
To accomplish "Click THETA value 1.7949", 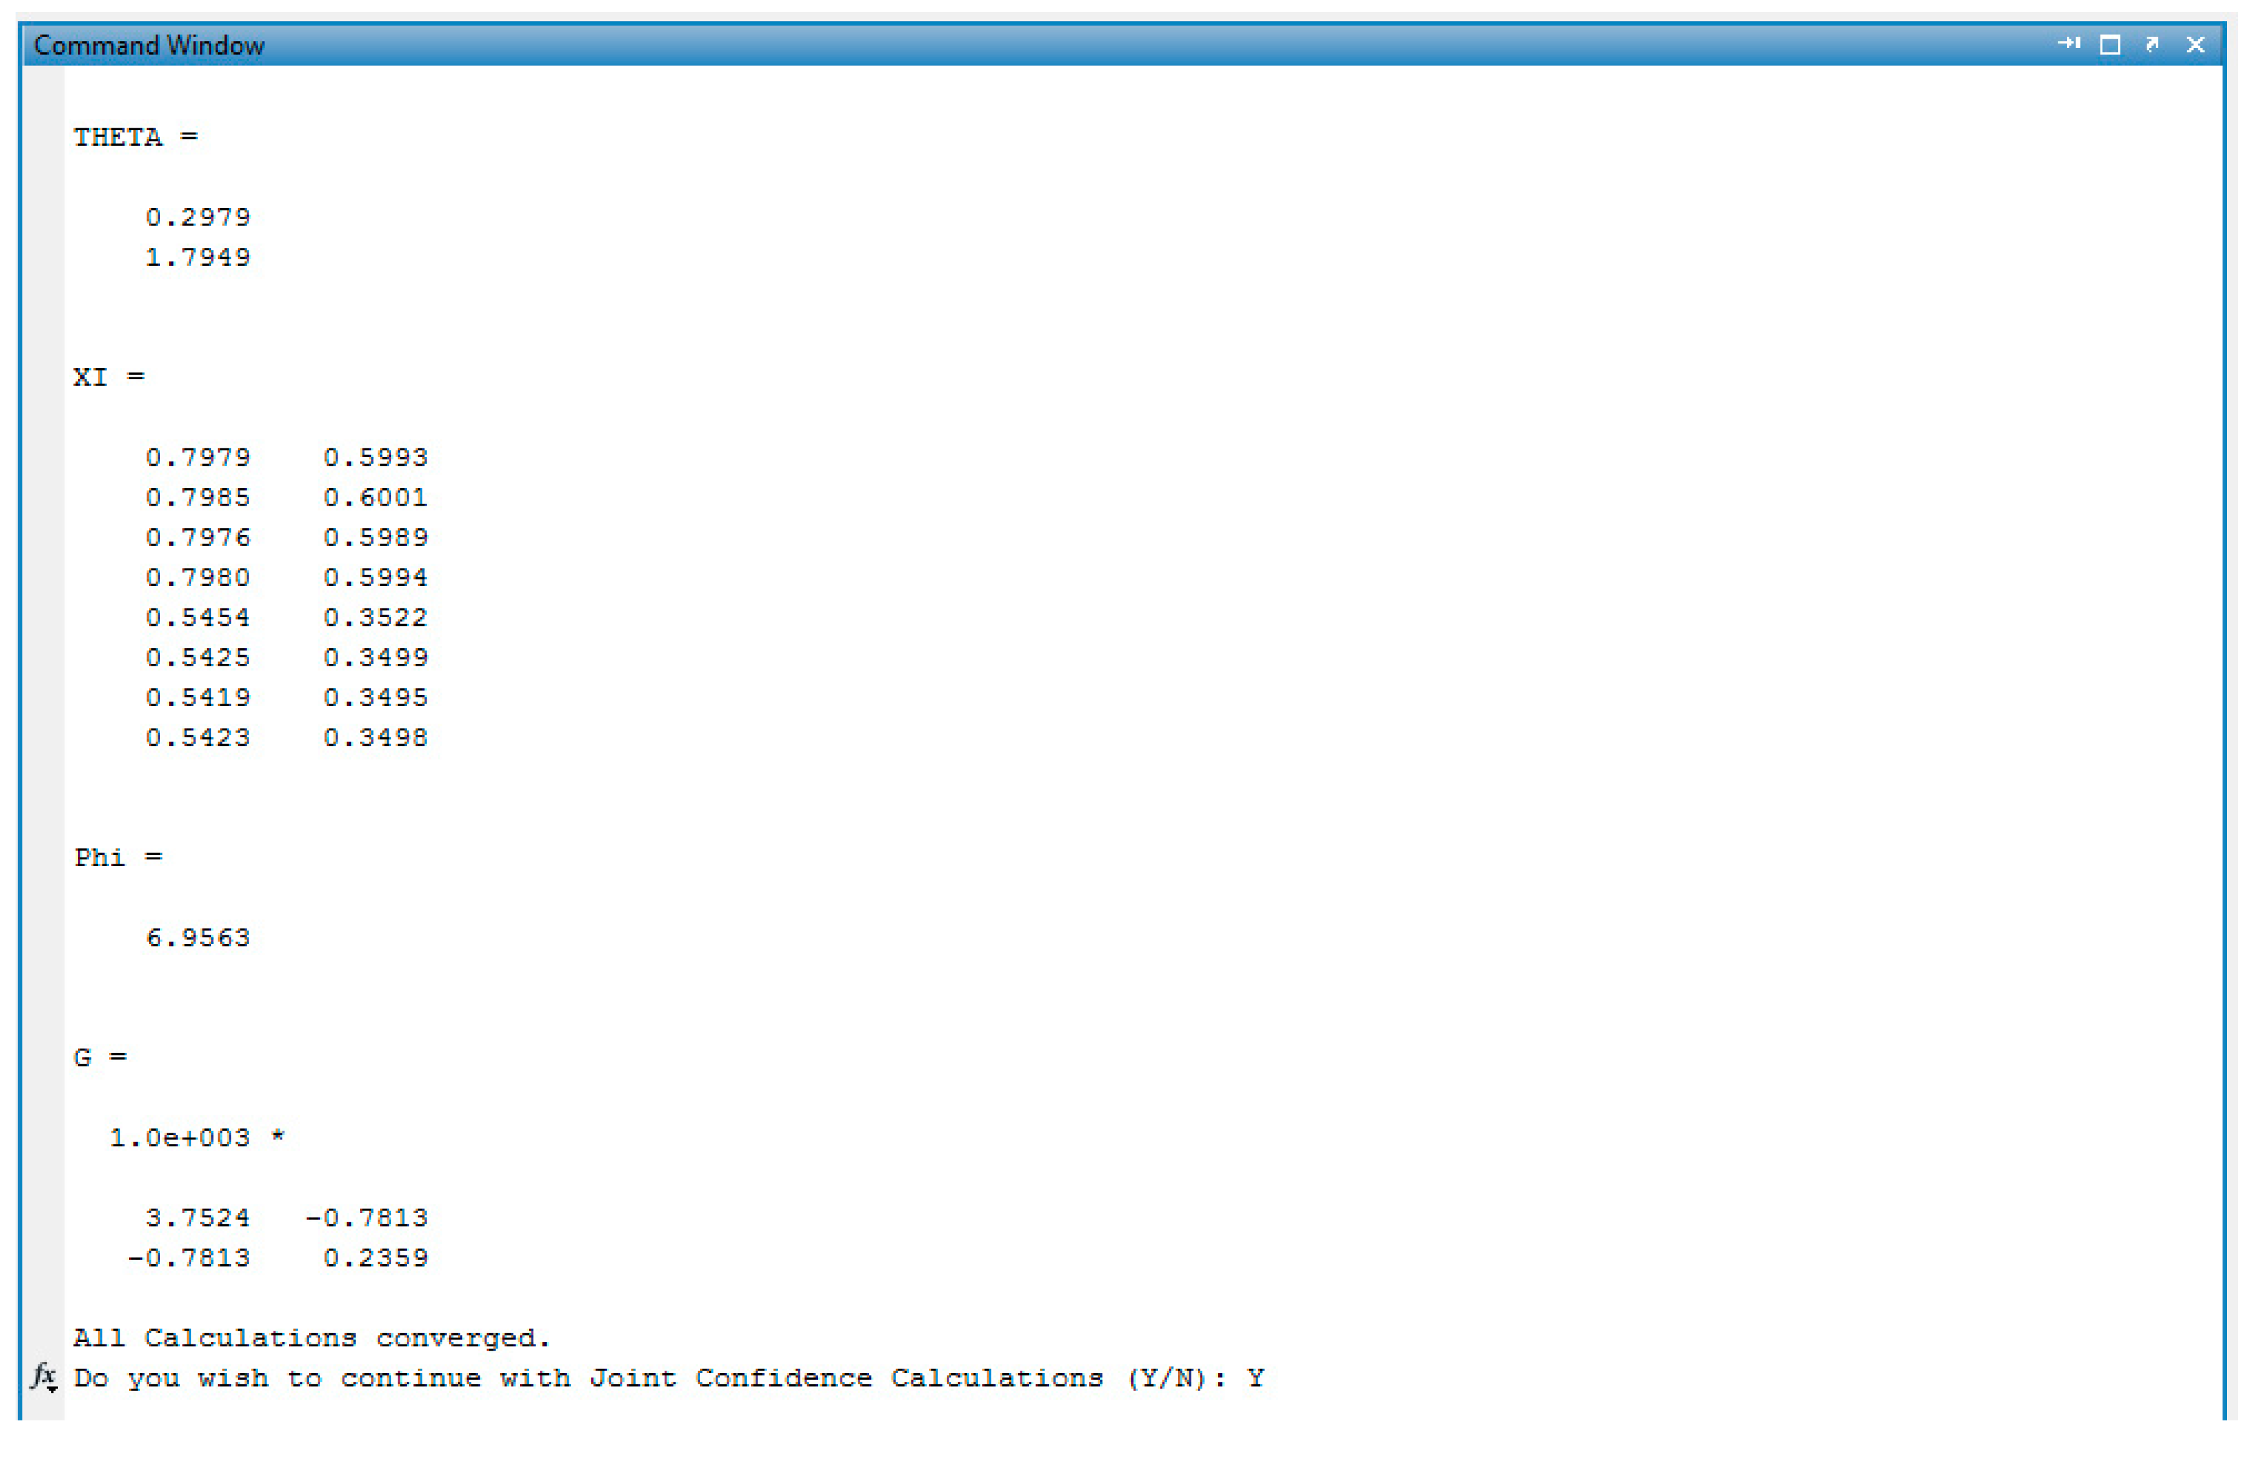I will (197, 257).
